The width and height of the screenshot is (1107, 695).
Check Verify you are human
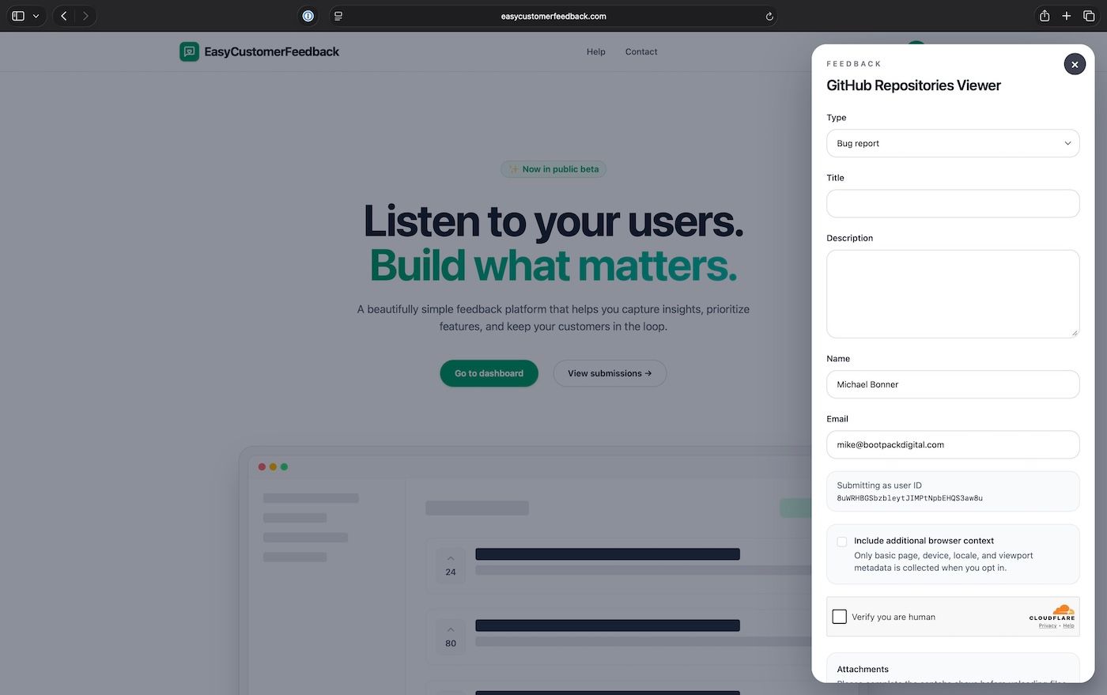click(x=840, y=616)
